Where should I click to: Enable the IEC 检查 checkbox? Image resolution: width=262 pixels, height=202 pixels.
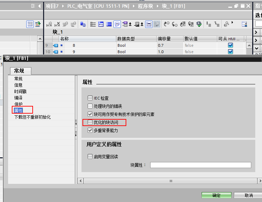[x=90, y=98]
